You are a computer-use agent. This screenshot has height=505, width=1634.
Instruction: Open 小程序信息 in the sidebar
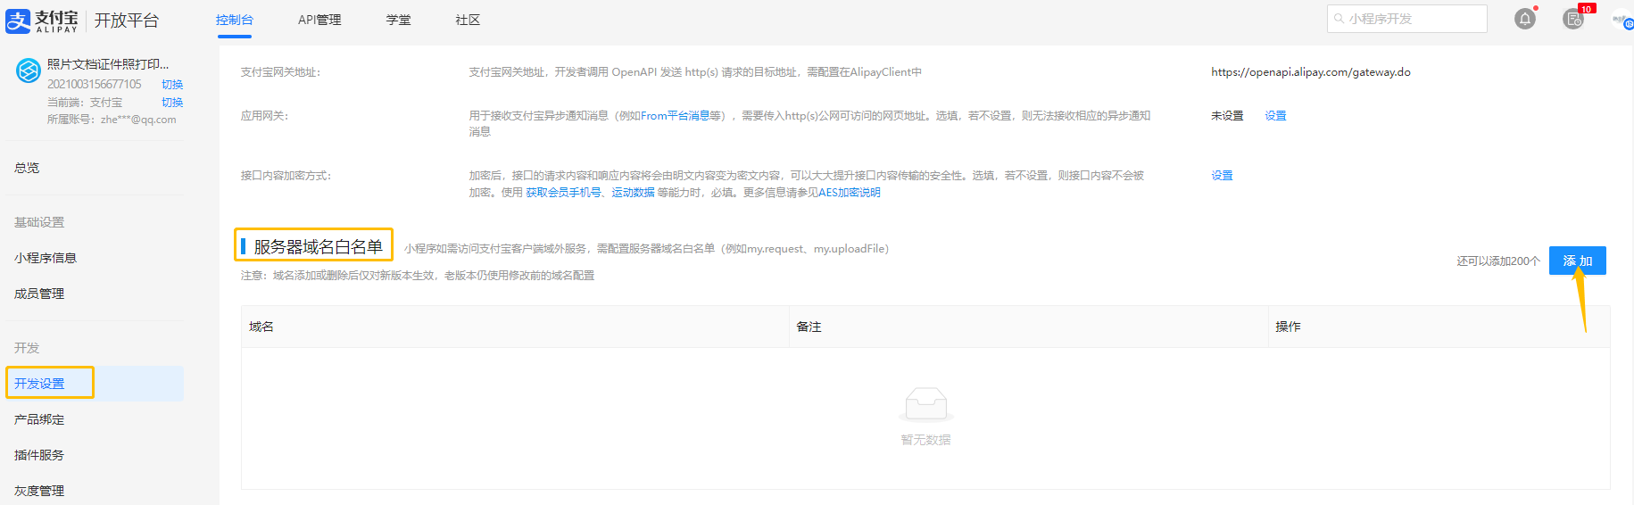[46, 258]
